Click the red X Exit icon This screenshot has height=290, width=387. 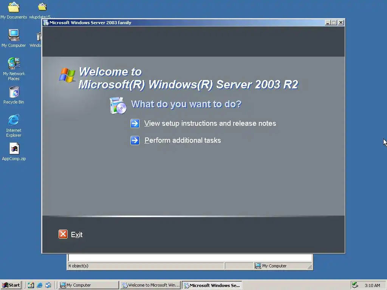click(63, 234)
